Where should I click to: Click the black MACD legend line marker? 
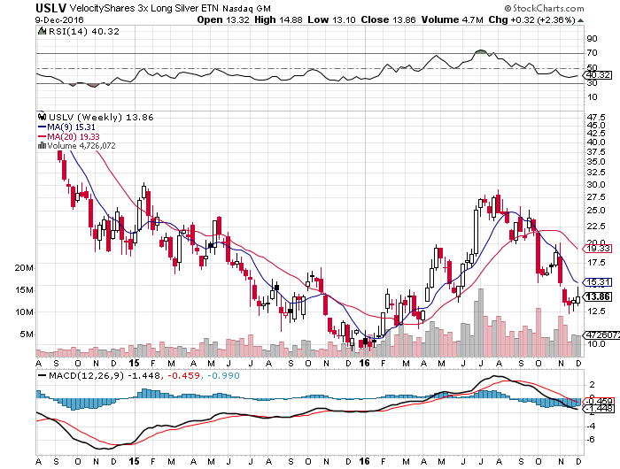42,375
